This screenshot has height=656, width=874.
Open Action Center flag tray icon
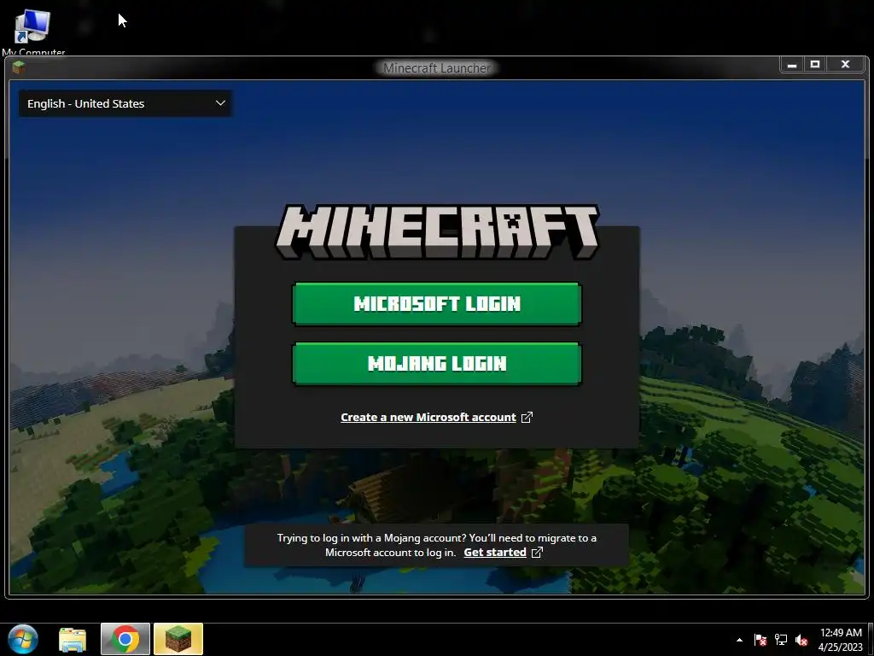[x=760, y=640]
